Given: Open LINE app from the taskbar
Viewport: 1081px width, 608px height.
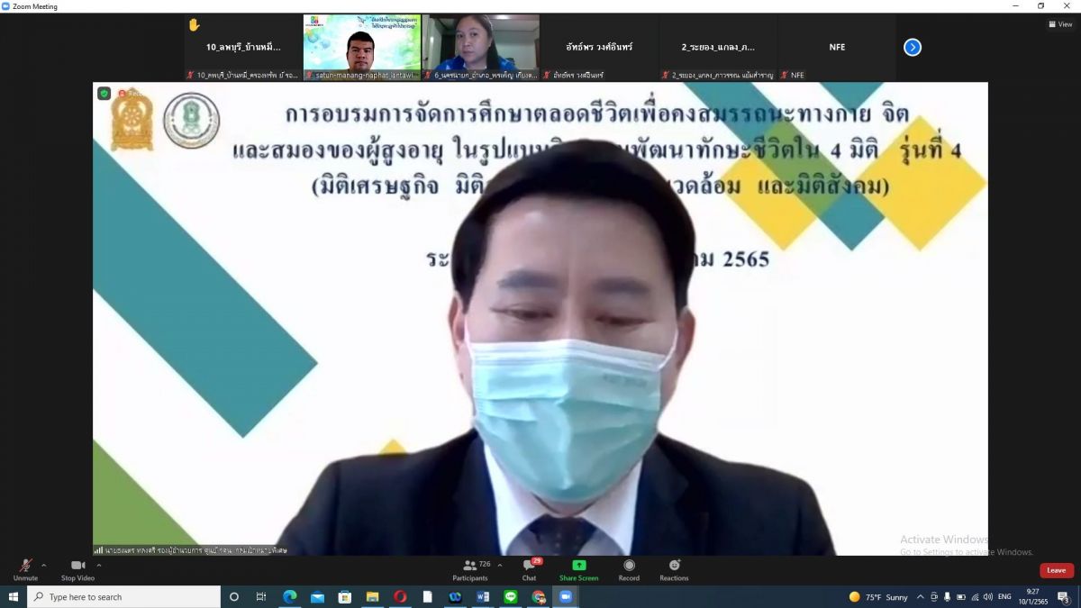Looking at the screenshot, I should point(510,597).
